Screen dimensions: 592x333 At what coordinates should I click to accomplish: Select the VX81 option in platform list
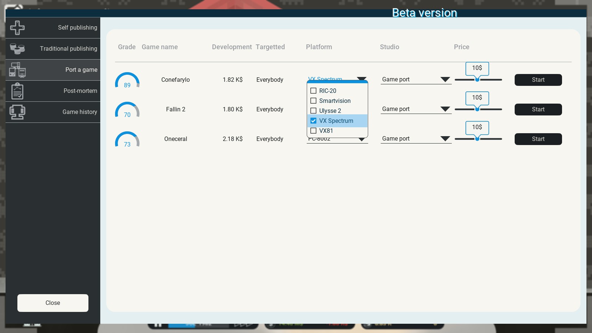[x=326, y=131]
